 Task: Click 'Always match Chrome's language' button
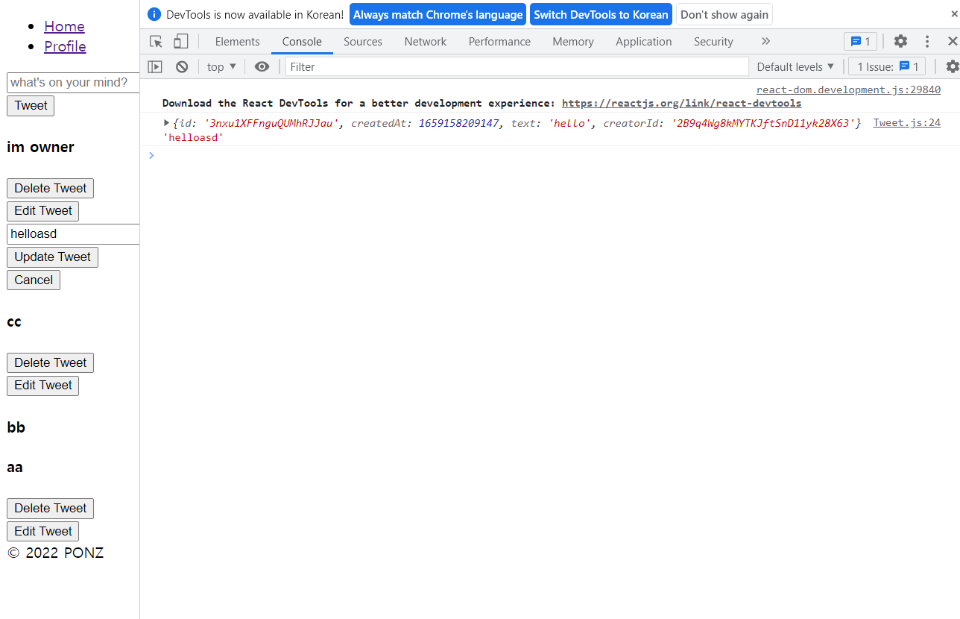[438, 14]
